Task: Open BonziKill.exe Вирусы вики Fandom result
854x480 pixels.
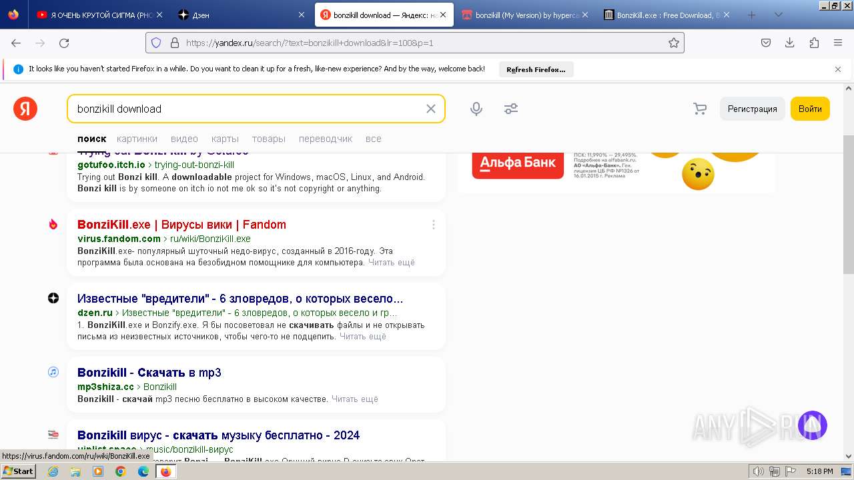Action: pyautogui.click(x=181, y=225)
